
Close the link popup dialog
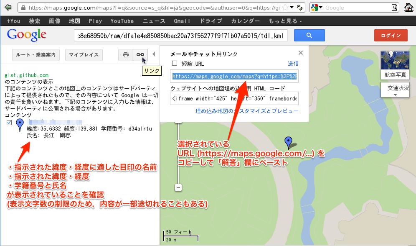click(x=301, y=53)
